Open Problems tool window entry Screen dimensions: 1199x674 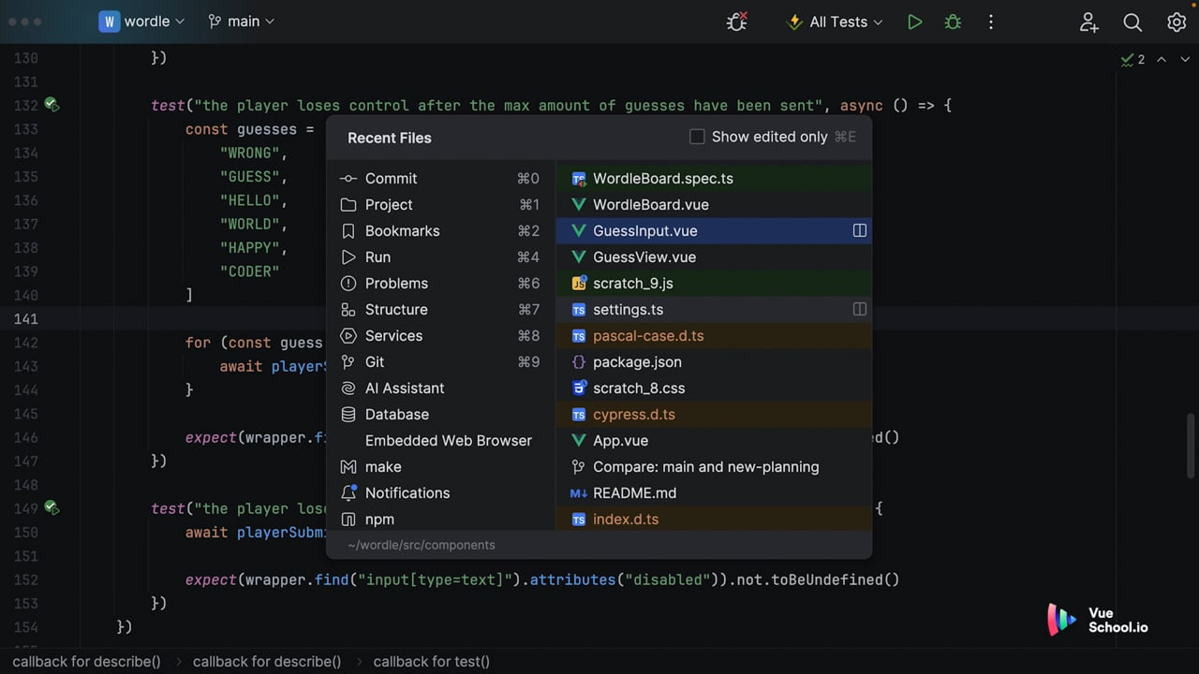click(440, 283)
